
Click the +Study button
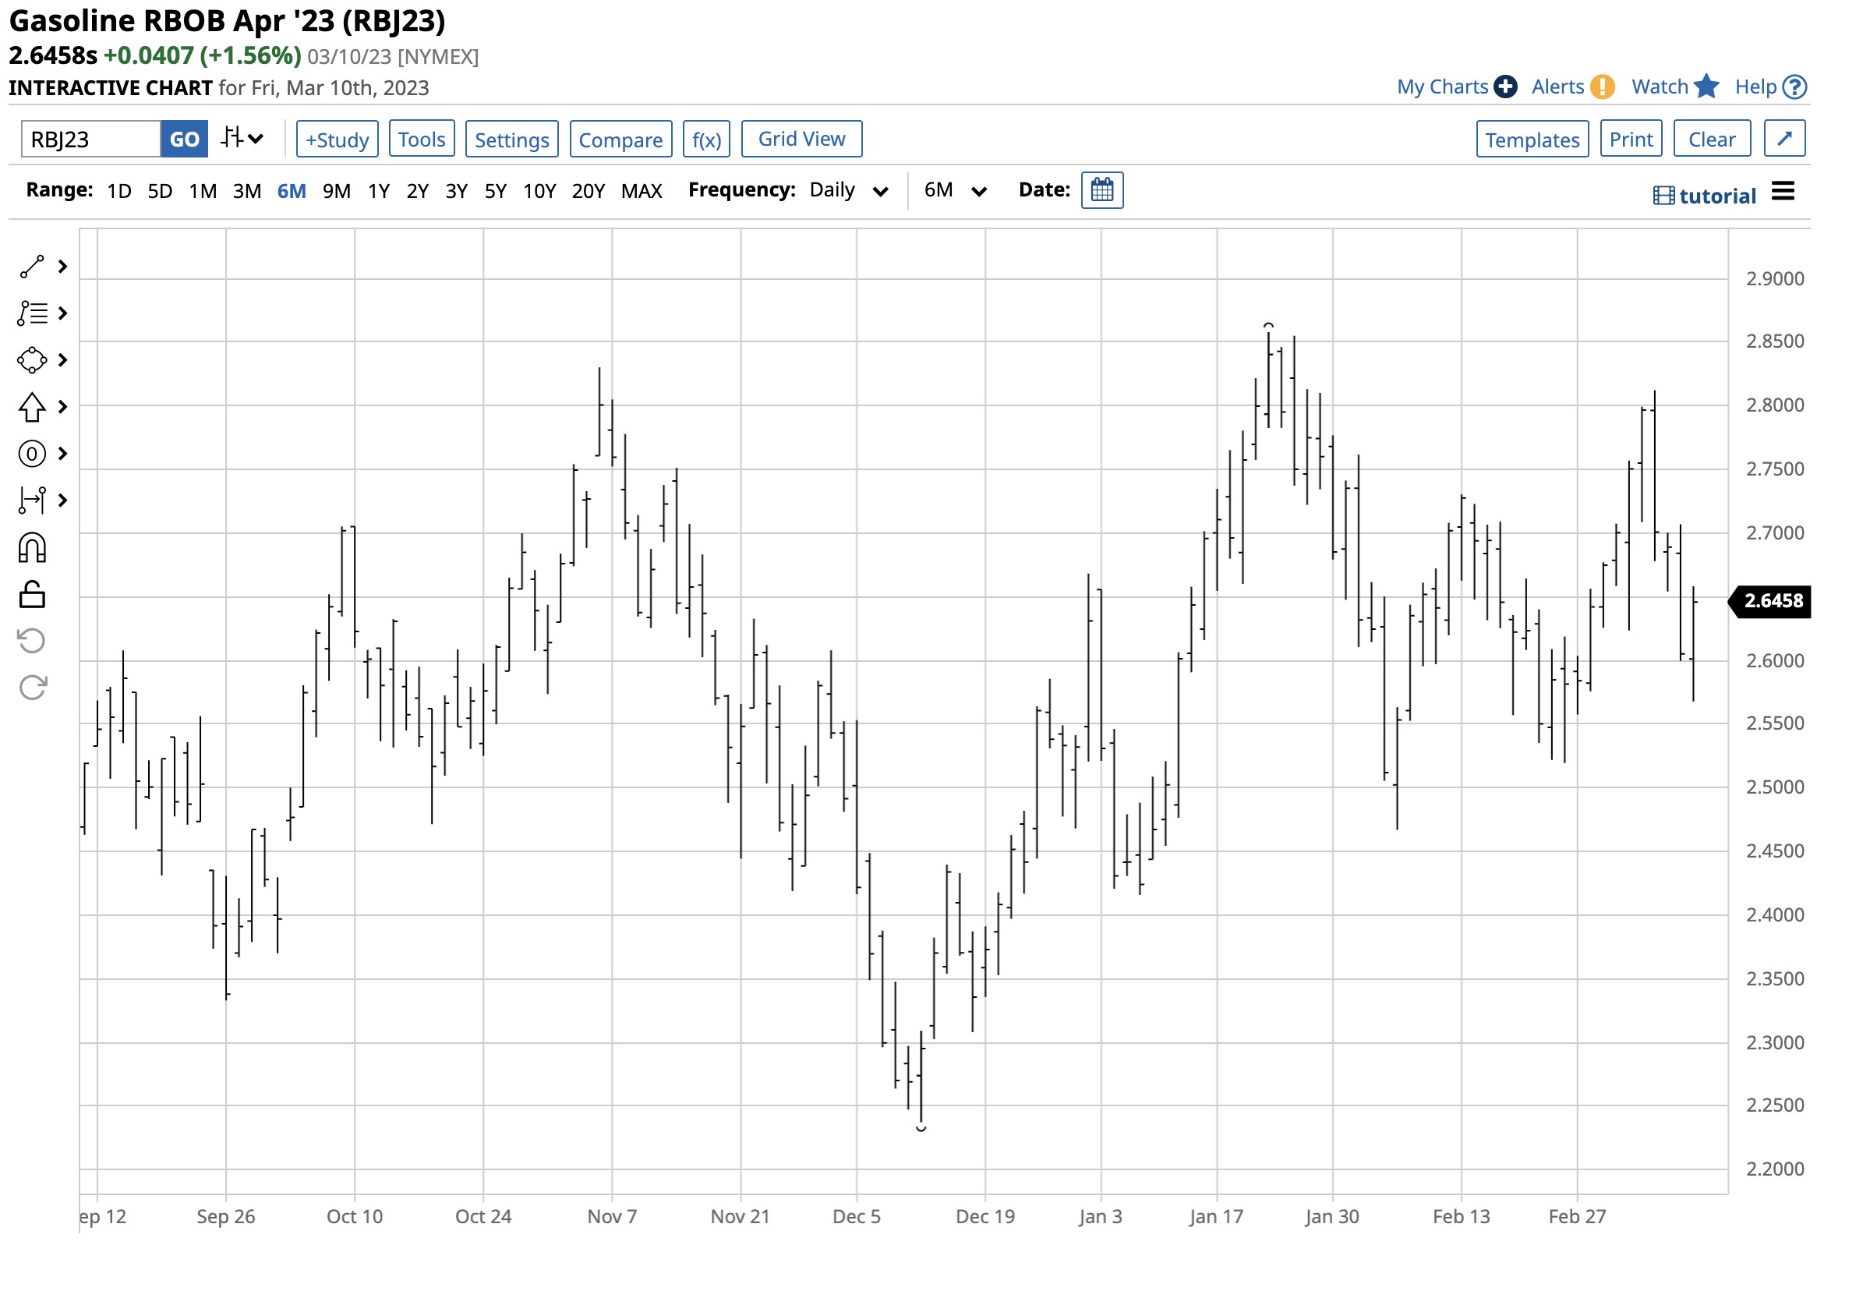[x=338, y=138]
